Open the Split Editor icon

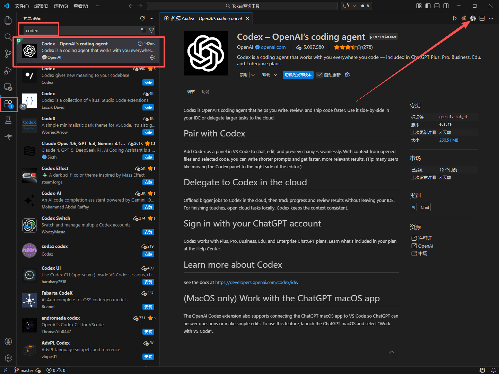(482, 18)
